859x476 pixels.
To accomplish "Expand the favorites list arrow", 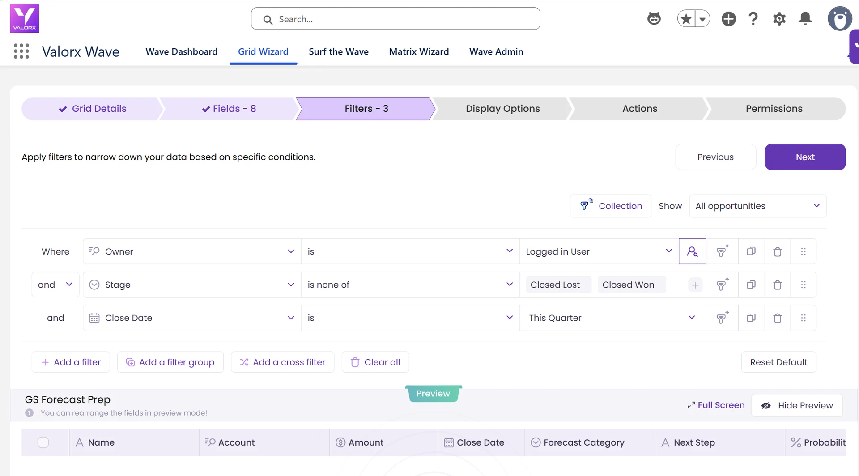I will coord(702,19).
